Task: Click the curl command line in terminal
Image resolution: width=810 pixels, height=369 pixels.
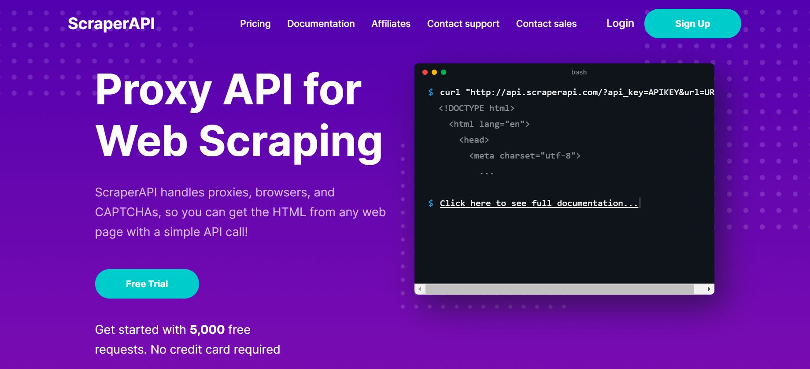Action: click(x=576, y=92)
